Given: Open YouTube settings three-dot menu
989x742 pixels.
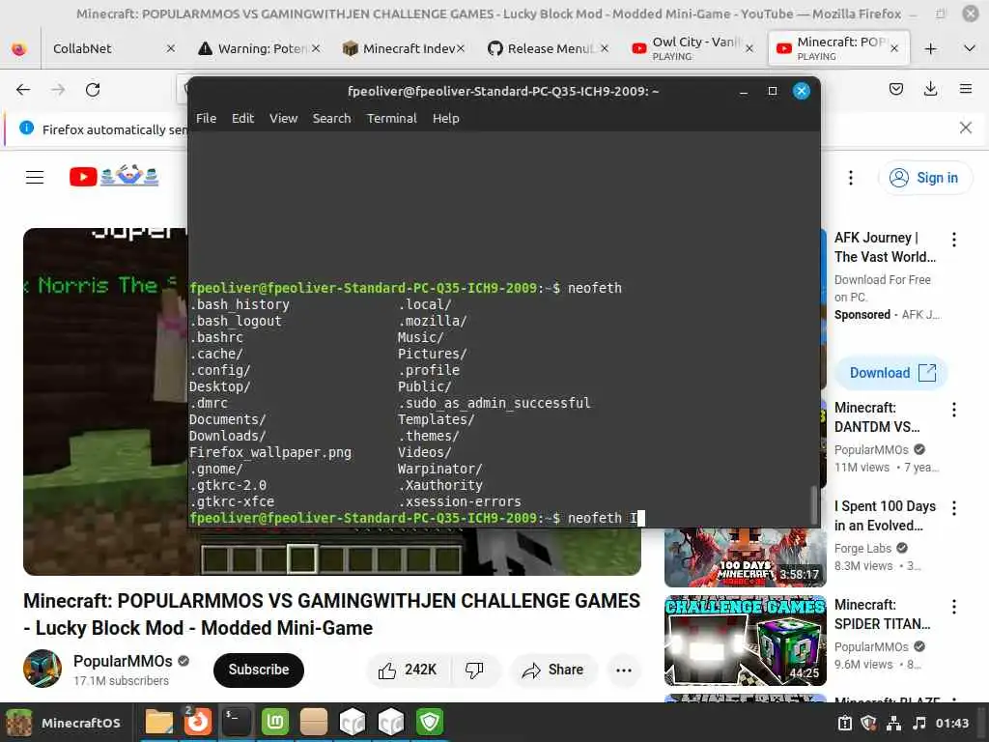Looking at the screenshot, I should click(850, 178).
